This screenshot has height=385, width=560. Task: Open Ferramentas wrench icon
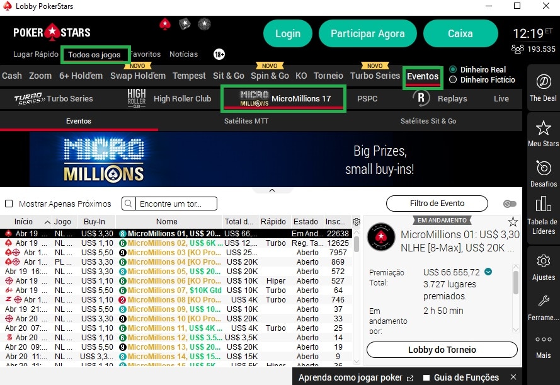pyautogui.click(x=543, y=301)
